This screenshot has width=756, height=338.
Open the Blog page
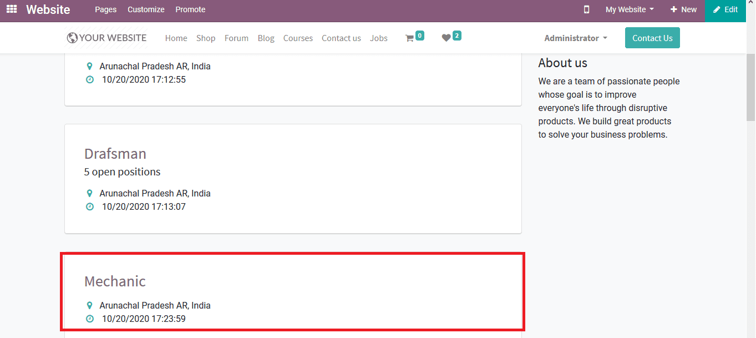(x=266, y=38)
